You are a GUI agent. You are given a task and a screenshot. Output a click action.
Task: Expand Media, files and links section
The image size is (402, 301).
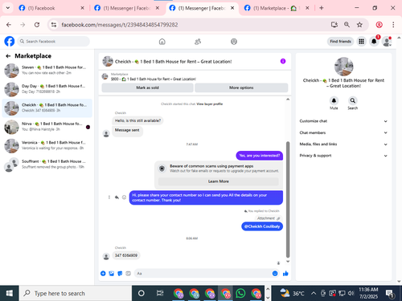click(343, 144)
